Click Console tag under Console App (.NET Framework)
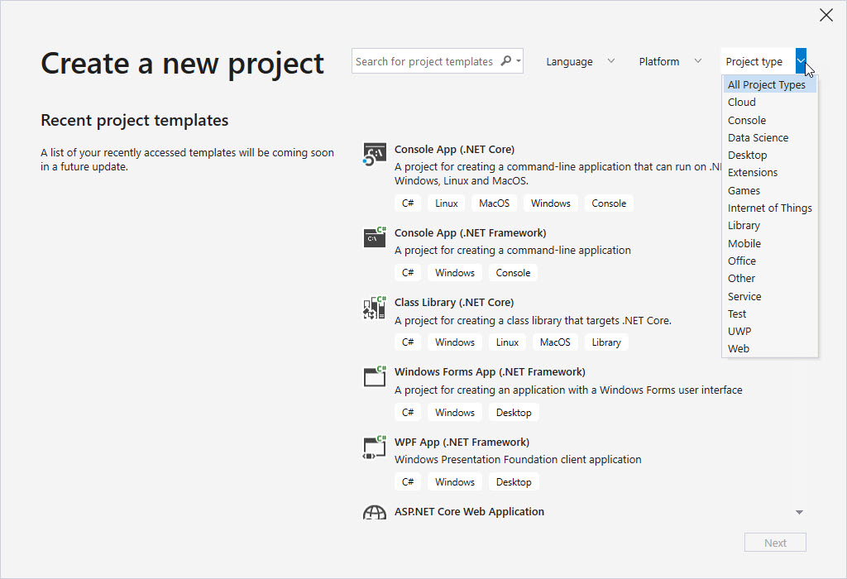The width and height of the screenshot is (847, 579). click(513, 273)
